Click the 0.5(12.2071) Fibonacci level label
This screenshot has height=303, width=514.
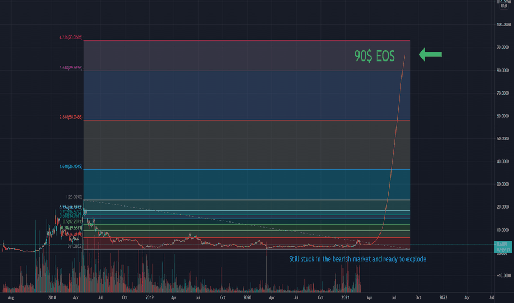coord(72,222)
